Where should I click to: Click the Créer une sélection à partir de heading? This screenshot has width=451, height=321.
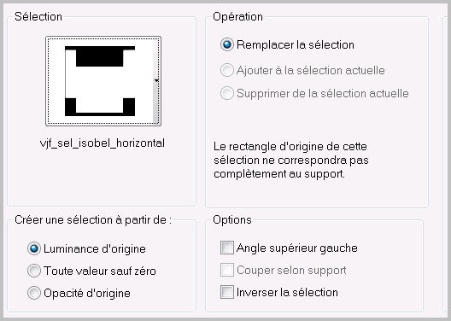pos(93,220)
